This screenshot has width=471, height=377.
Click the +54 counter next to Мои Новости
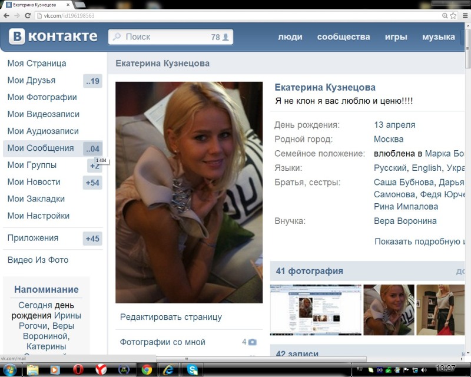(x=92, y=183)
